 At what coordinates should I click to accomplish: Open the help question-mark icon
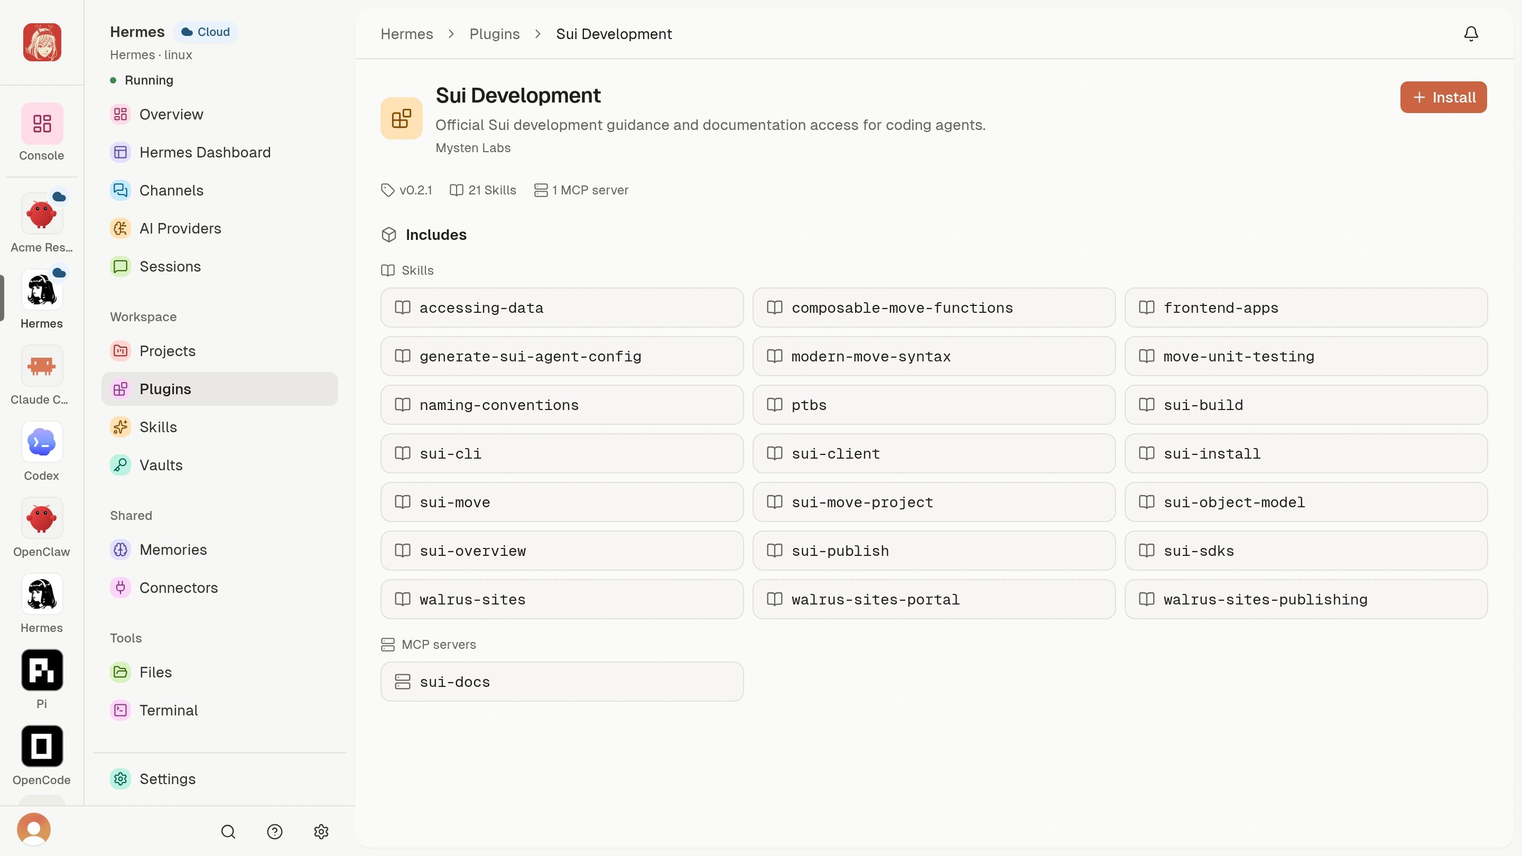(x=275, y=831)
